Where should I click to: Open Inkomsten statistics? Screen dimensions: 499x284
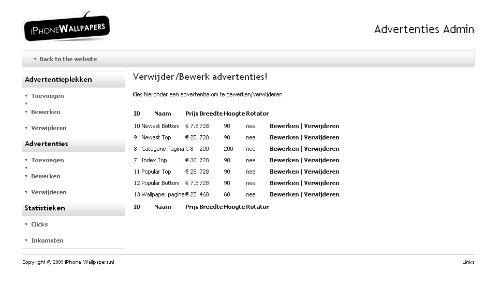pyautogui.click(x=47, y=240)
